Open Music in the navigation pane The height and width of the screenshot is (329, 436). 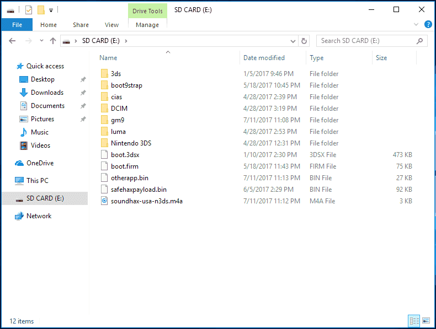(x=40, y=132)
